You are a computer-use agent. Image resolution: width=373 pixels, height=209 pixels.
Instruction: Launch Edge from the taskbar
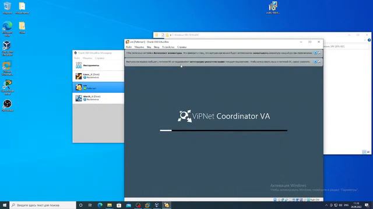pos(100,205)
